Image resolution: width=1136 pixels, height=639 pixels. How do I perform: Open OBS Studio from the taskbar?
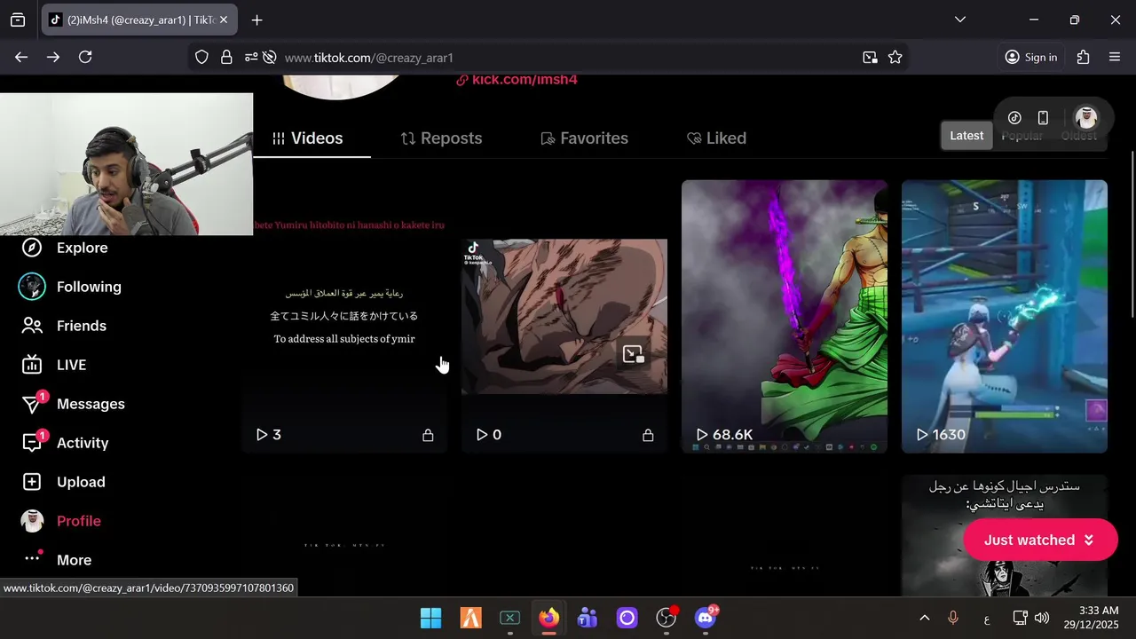tap(667, 618)
